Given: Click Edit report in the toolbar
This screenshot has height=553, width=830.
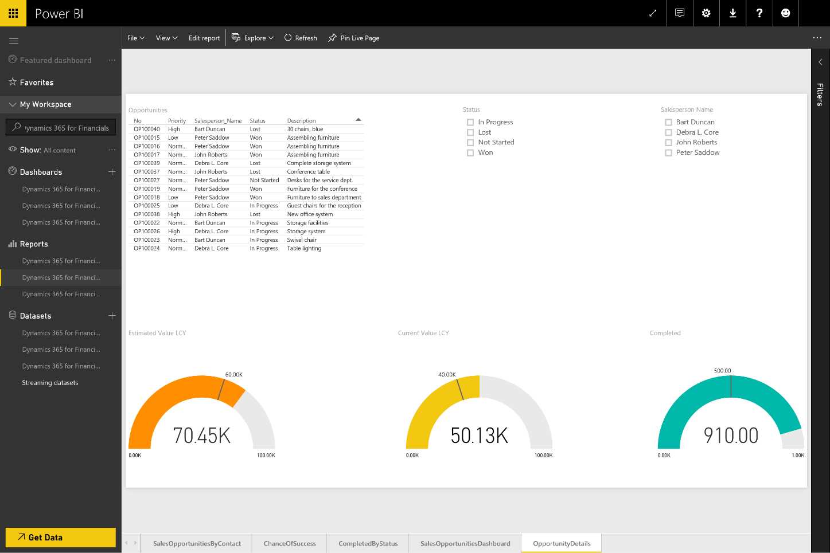Looking at the screenshot, I should click(204, 38).
